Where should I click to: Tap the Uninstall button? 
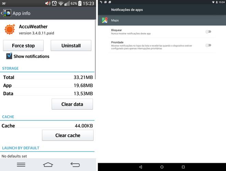coord(71,45)
